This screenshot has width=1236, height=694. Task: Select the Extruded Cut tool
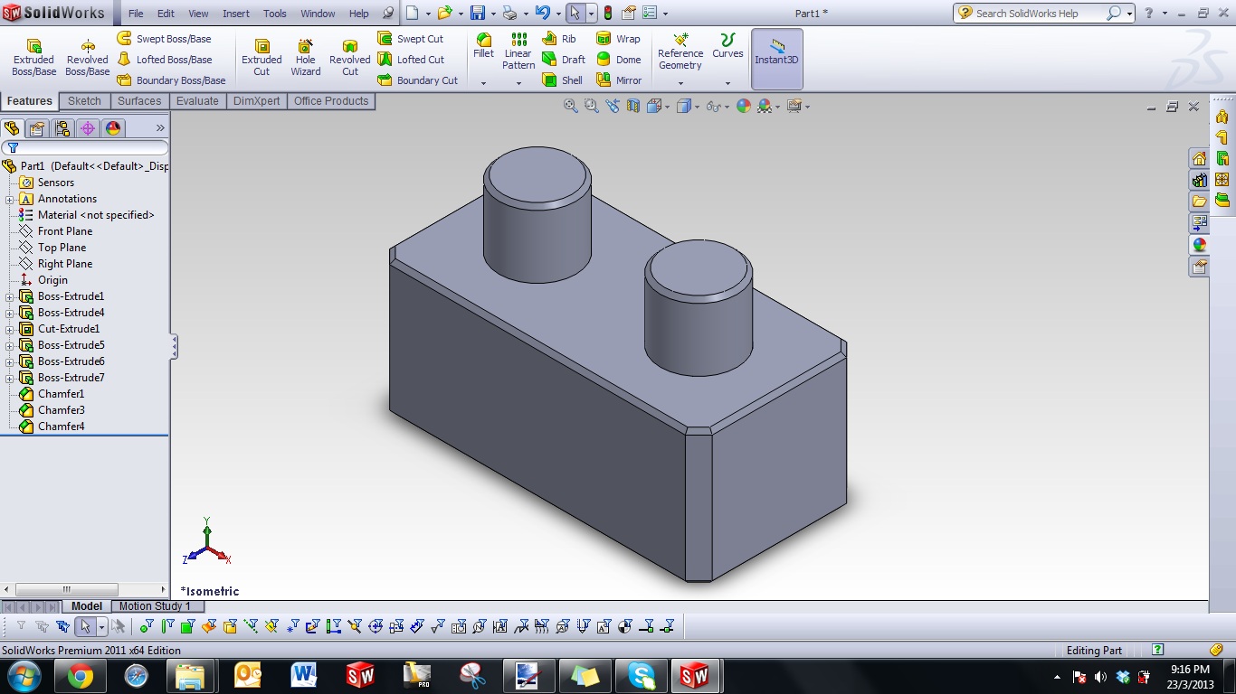[261, 58]
